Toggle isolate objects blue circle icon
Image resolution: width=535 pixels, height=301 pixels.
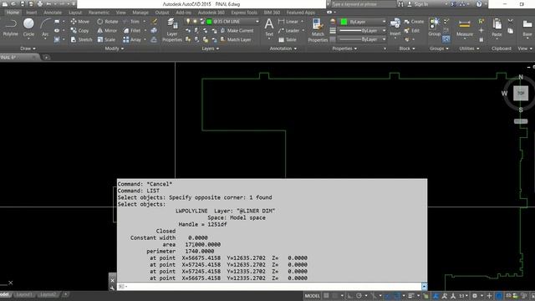point(499,296)
